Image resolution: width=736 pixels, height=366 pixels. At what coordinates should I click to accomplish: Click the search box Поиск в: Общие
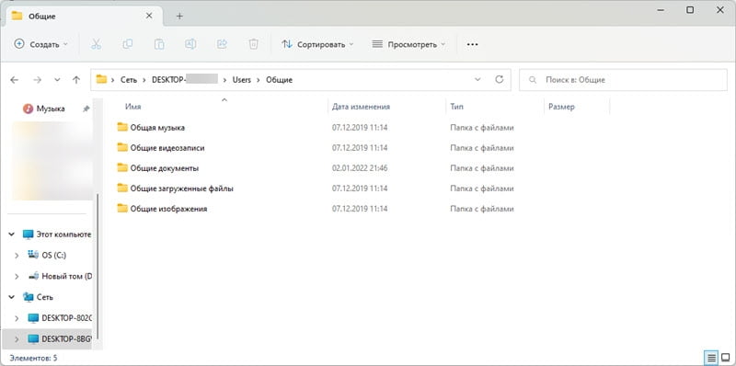tap(623, 80)
